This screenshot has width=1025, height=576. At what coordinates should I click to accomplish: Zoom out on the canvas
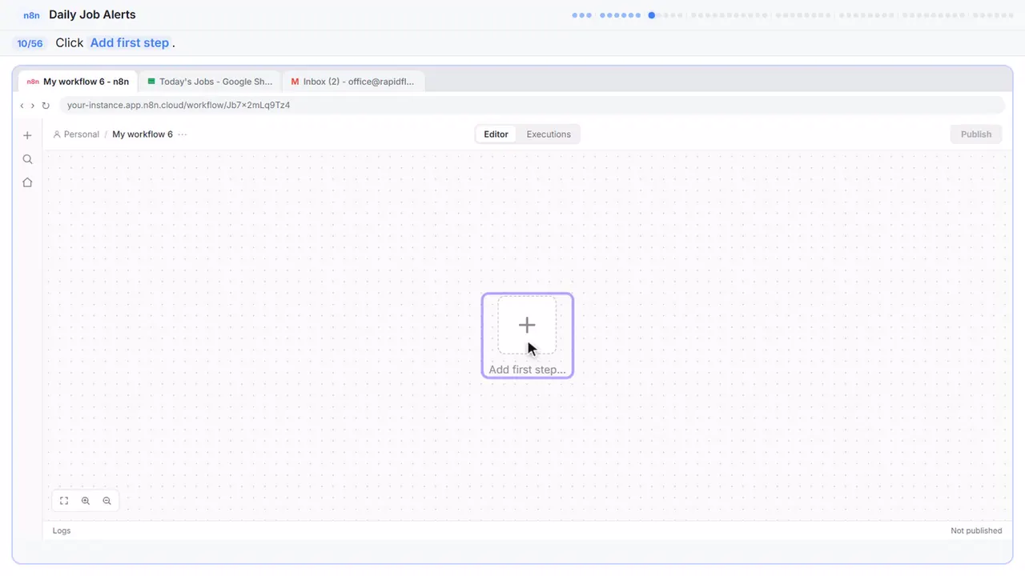(107, 501)
